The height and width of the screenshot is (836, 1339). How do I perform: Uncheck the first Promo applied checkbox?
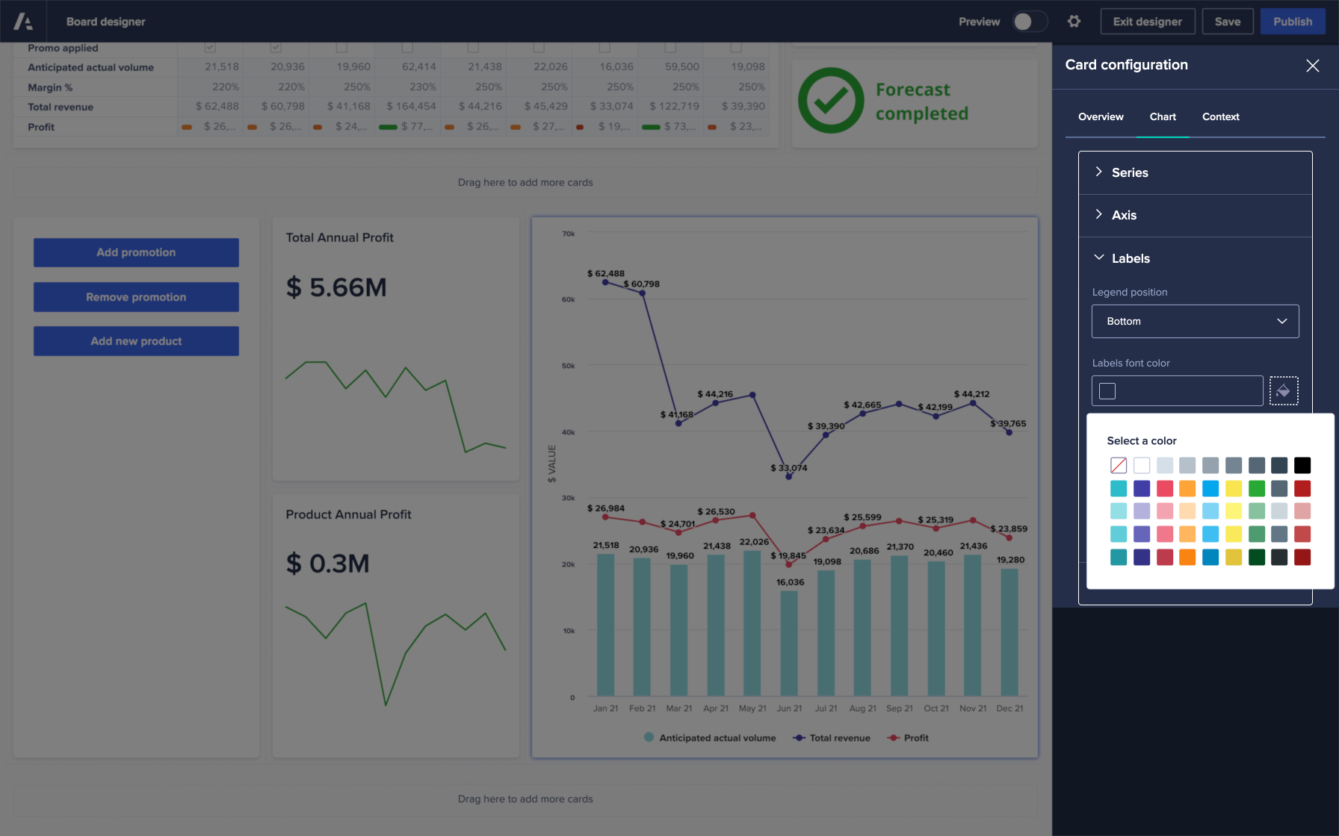(x=210, y=47)
